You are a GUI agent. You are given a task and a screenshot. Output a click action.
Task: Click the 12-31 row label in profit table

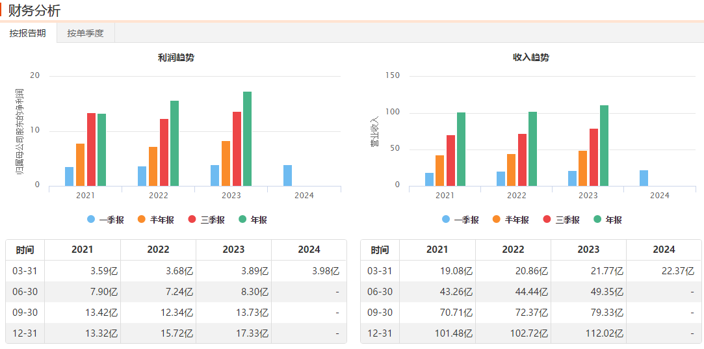[25, 333]
